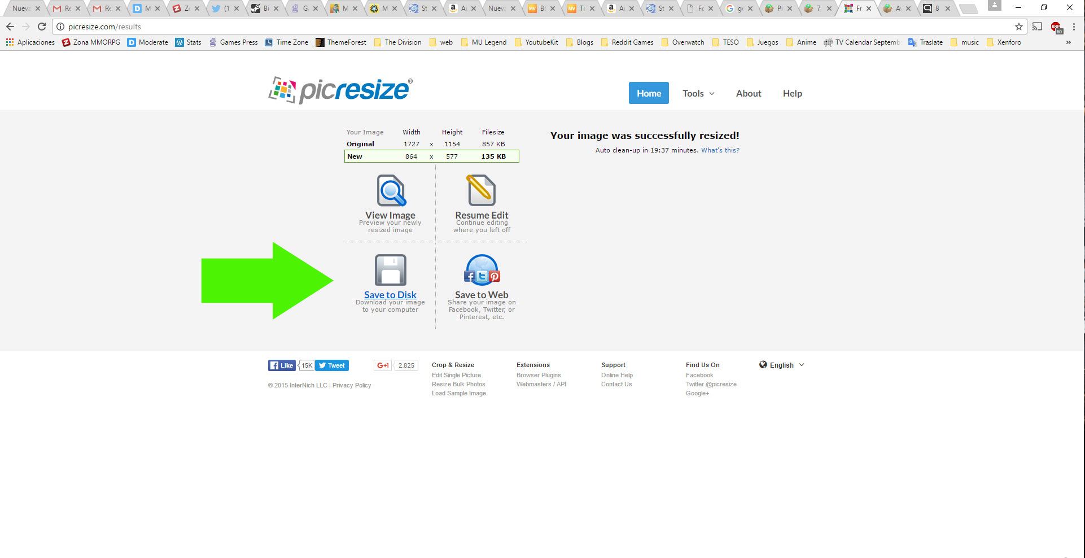1085x558 pixels.
Task: Open the ThemeForest bookmark
Action: 341,42
